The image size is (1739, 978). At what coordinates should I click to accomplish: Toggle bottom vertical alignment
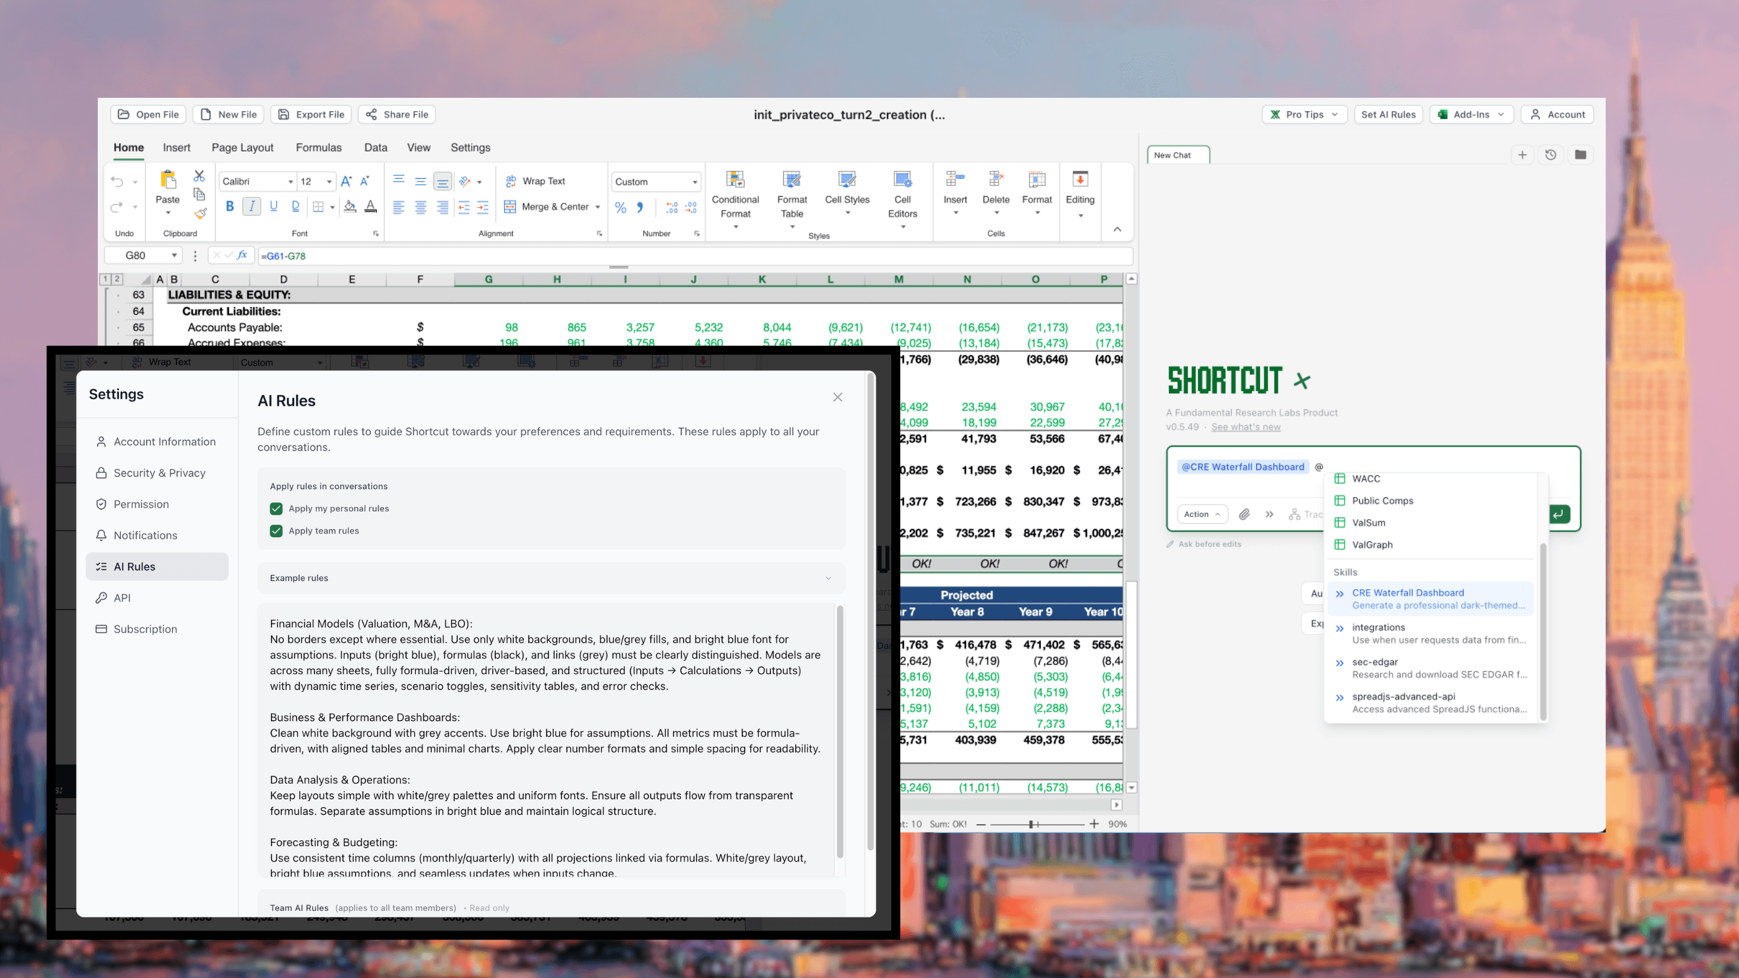[442, 181]
